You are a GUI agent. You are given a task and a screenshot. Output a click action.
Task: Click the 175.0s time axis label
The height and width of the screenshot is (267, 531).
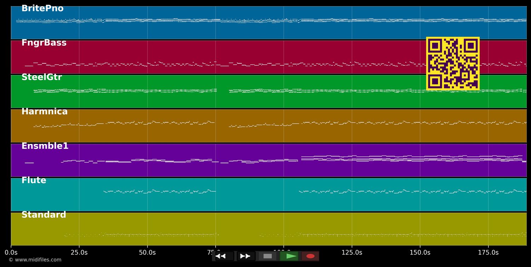488,253
